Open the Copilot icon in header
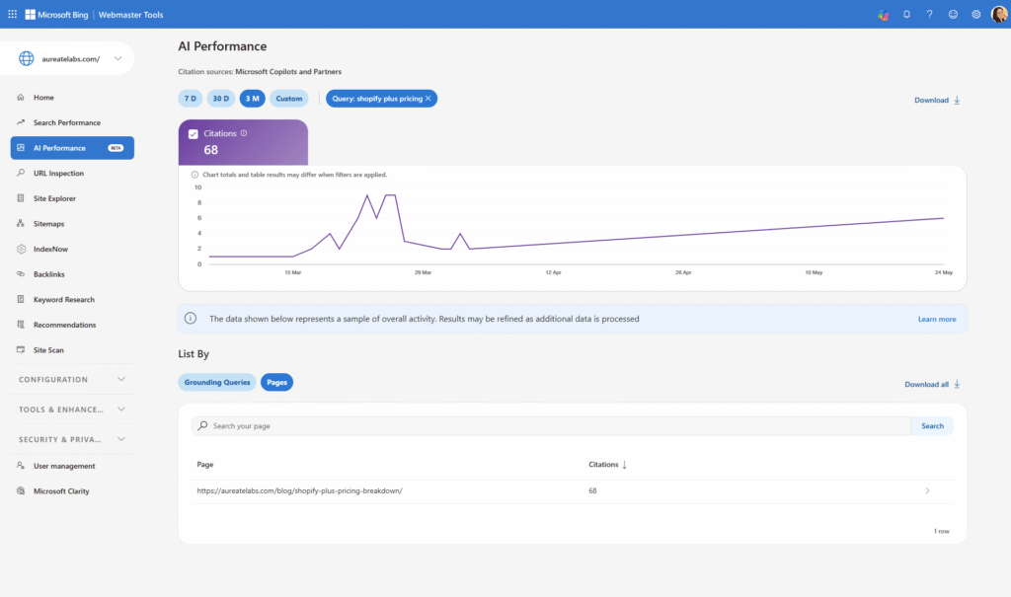The width and height of the screenshot is (1011, 597). [884, 14]
